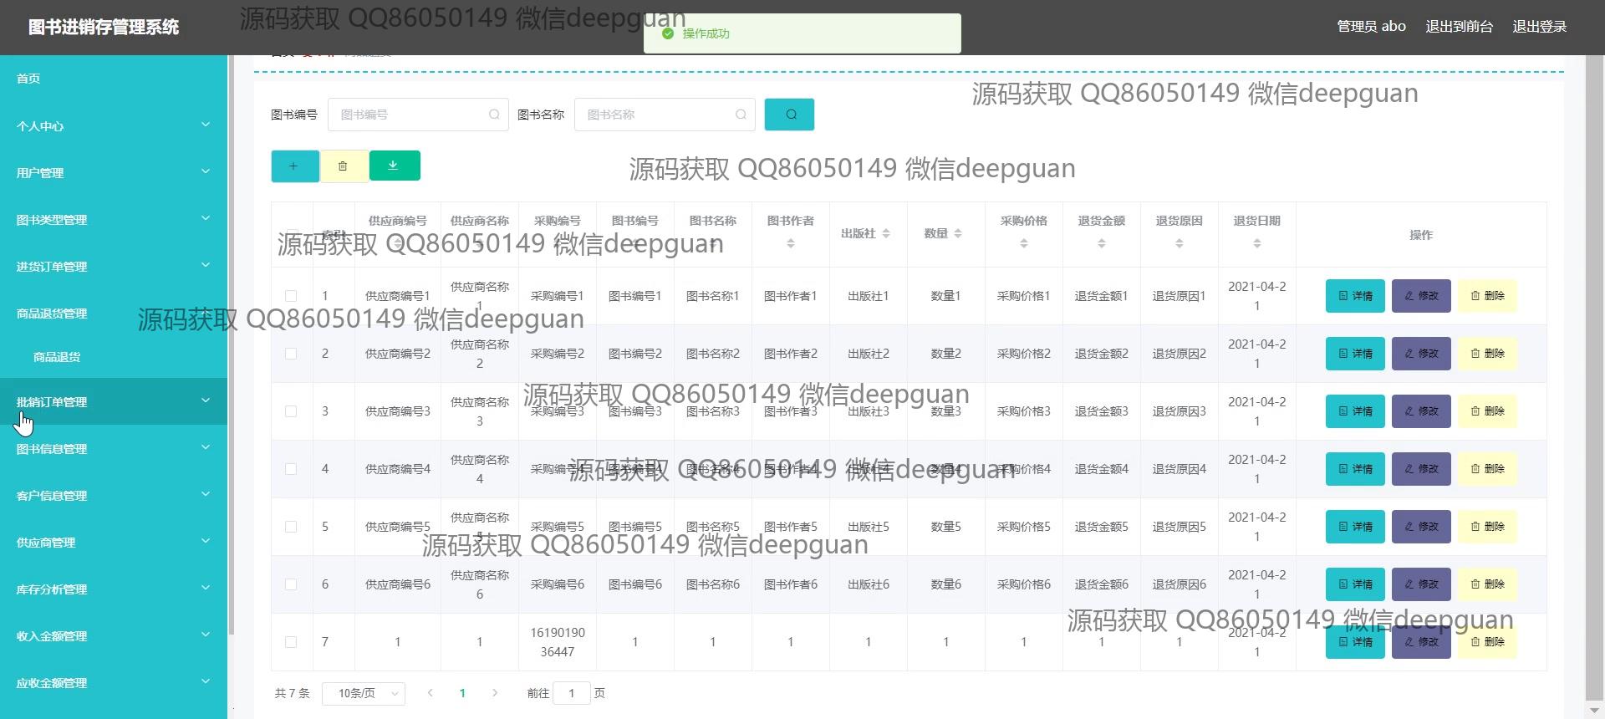The image size is (1605, 719).
Task: Tick the checkbox for row 1
Action: [291, 296]
